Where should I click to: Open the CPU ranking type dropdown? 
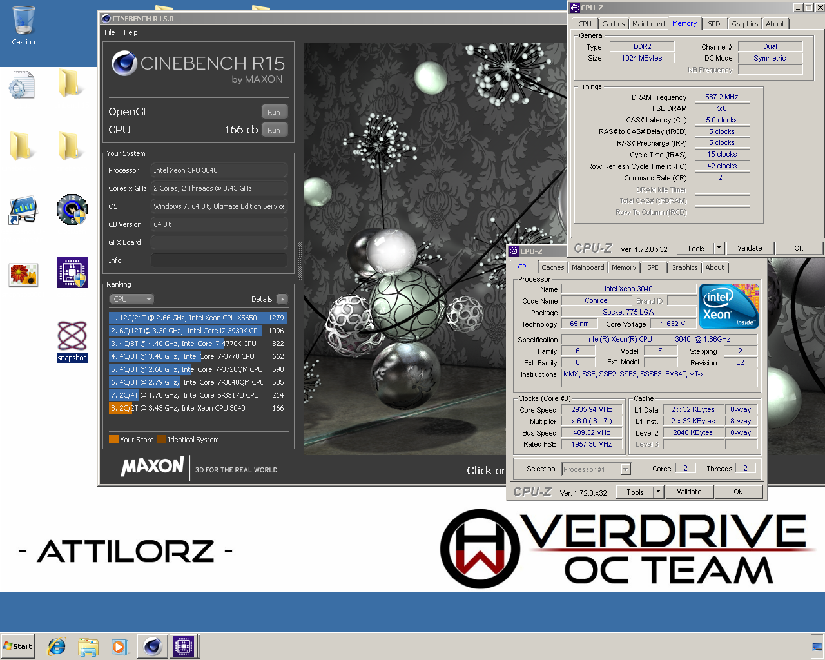[132, 299]
